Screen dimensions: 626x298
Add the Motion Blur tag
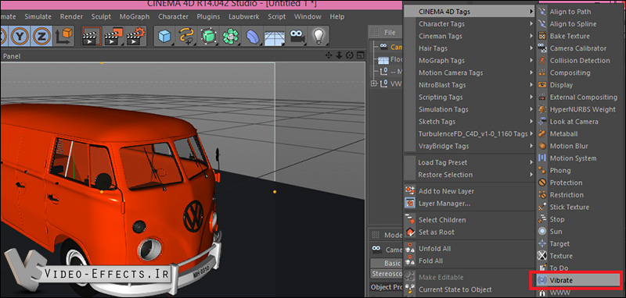579,146
